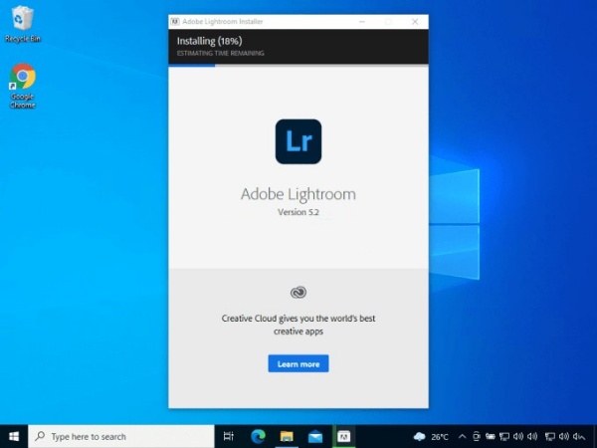Open File Explorer from the taskbar
597x448 pixels.
point(287,437)
